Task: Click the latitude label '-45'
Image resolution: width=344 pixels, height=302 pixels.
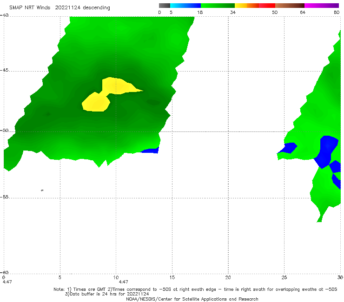Action: [x=4, y=70]
